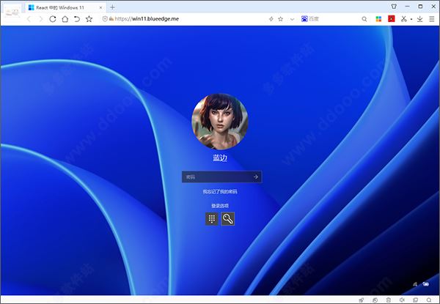This screenshot has width=440, height=304.
Task: Select the PIN keypad sign-in option
Action: coord(212,218)
